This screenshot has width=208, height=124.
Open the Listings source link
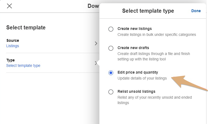point(13,46)
